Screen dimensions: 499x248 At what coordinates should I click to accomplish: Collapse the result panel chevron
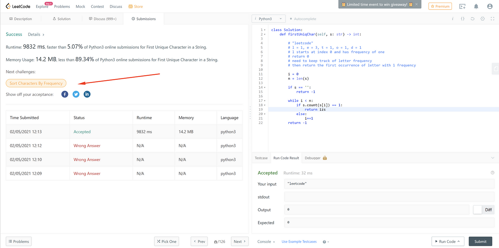[493, 158]
